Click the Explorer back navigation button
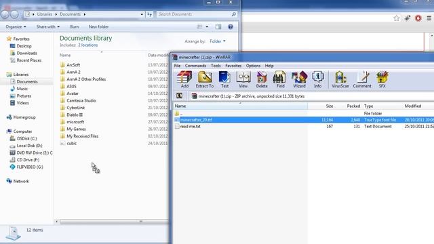The width and height of the screenshot is (434, 244). (x=5, y=14)
